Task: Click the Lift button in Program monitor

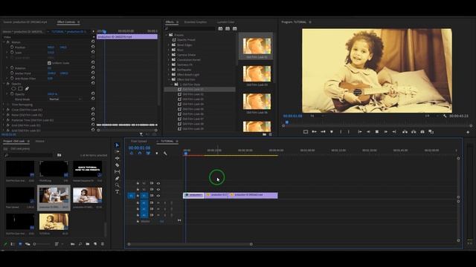Action: (405, 132)
